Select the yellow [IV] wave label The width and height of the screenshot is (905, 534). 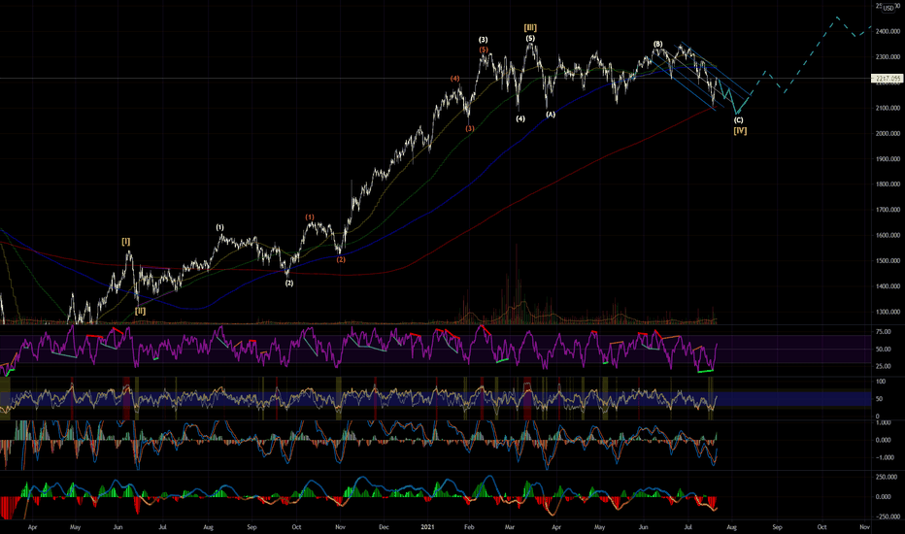(x=740, y=131)
